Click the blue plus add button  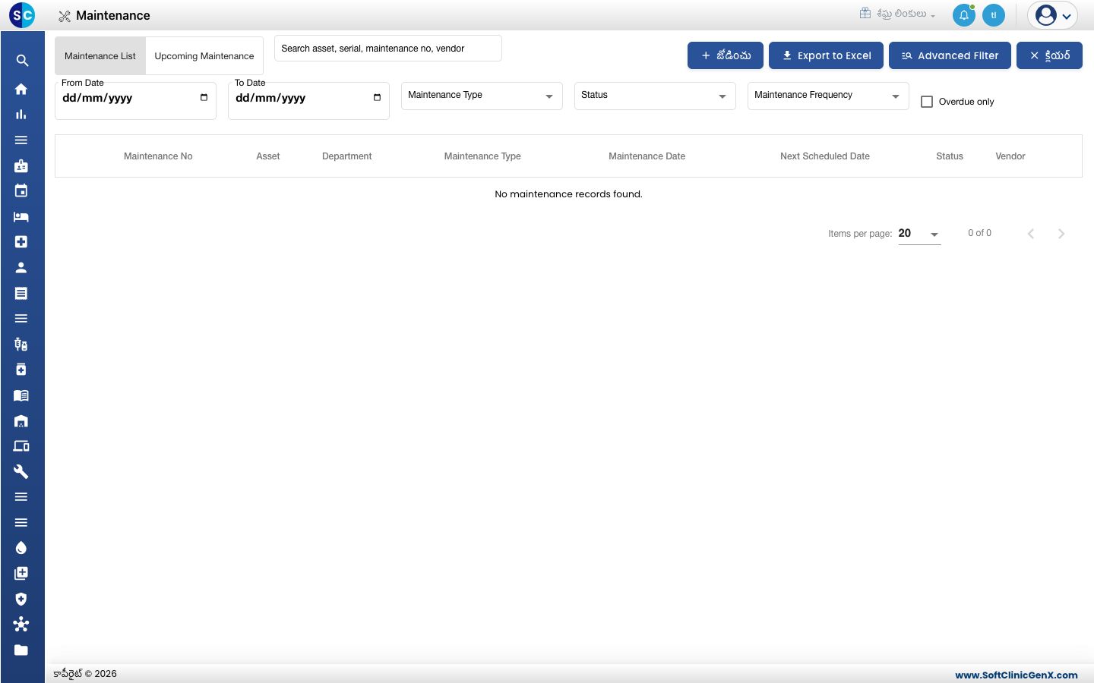tap(726, 55)
